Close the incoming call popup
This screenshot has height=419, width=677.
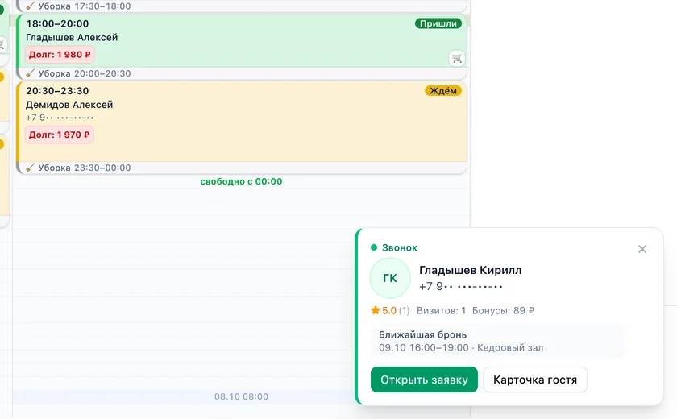click(x=642, y=249)
